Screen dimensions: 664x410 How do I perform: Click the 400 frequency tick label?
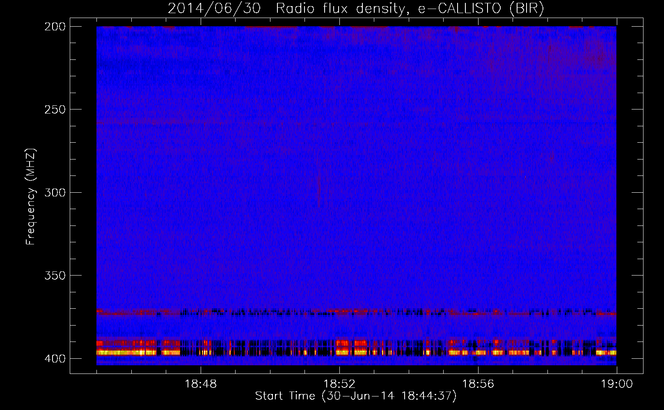pyautogui.click(x=55, y=358)
